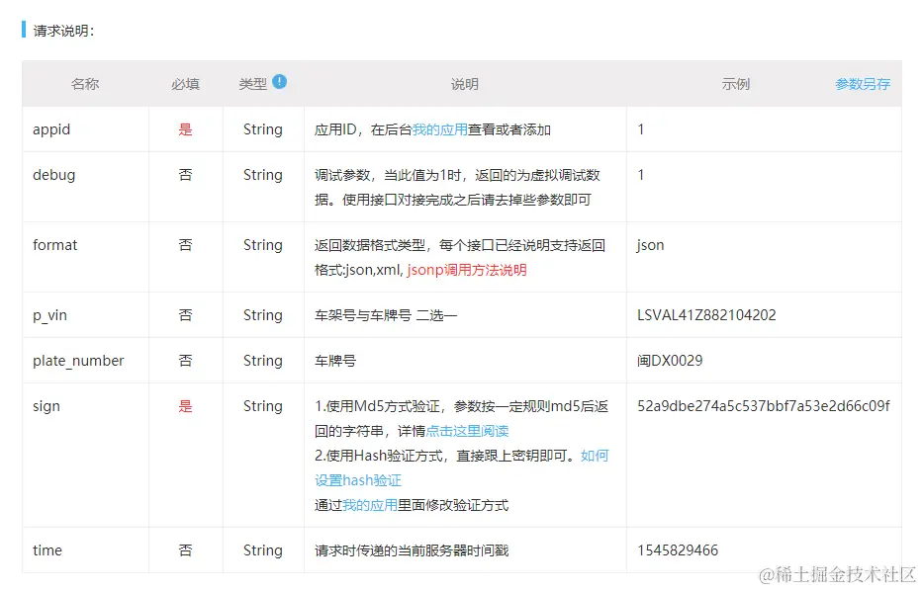Click example value 1 in debug row

pyautogui.click(x=640, y=175)
